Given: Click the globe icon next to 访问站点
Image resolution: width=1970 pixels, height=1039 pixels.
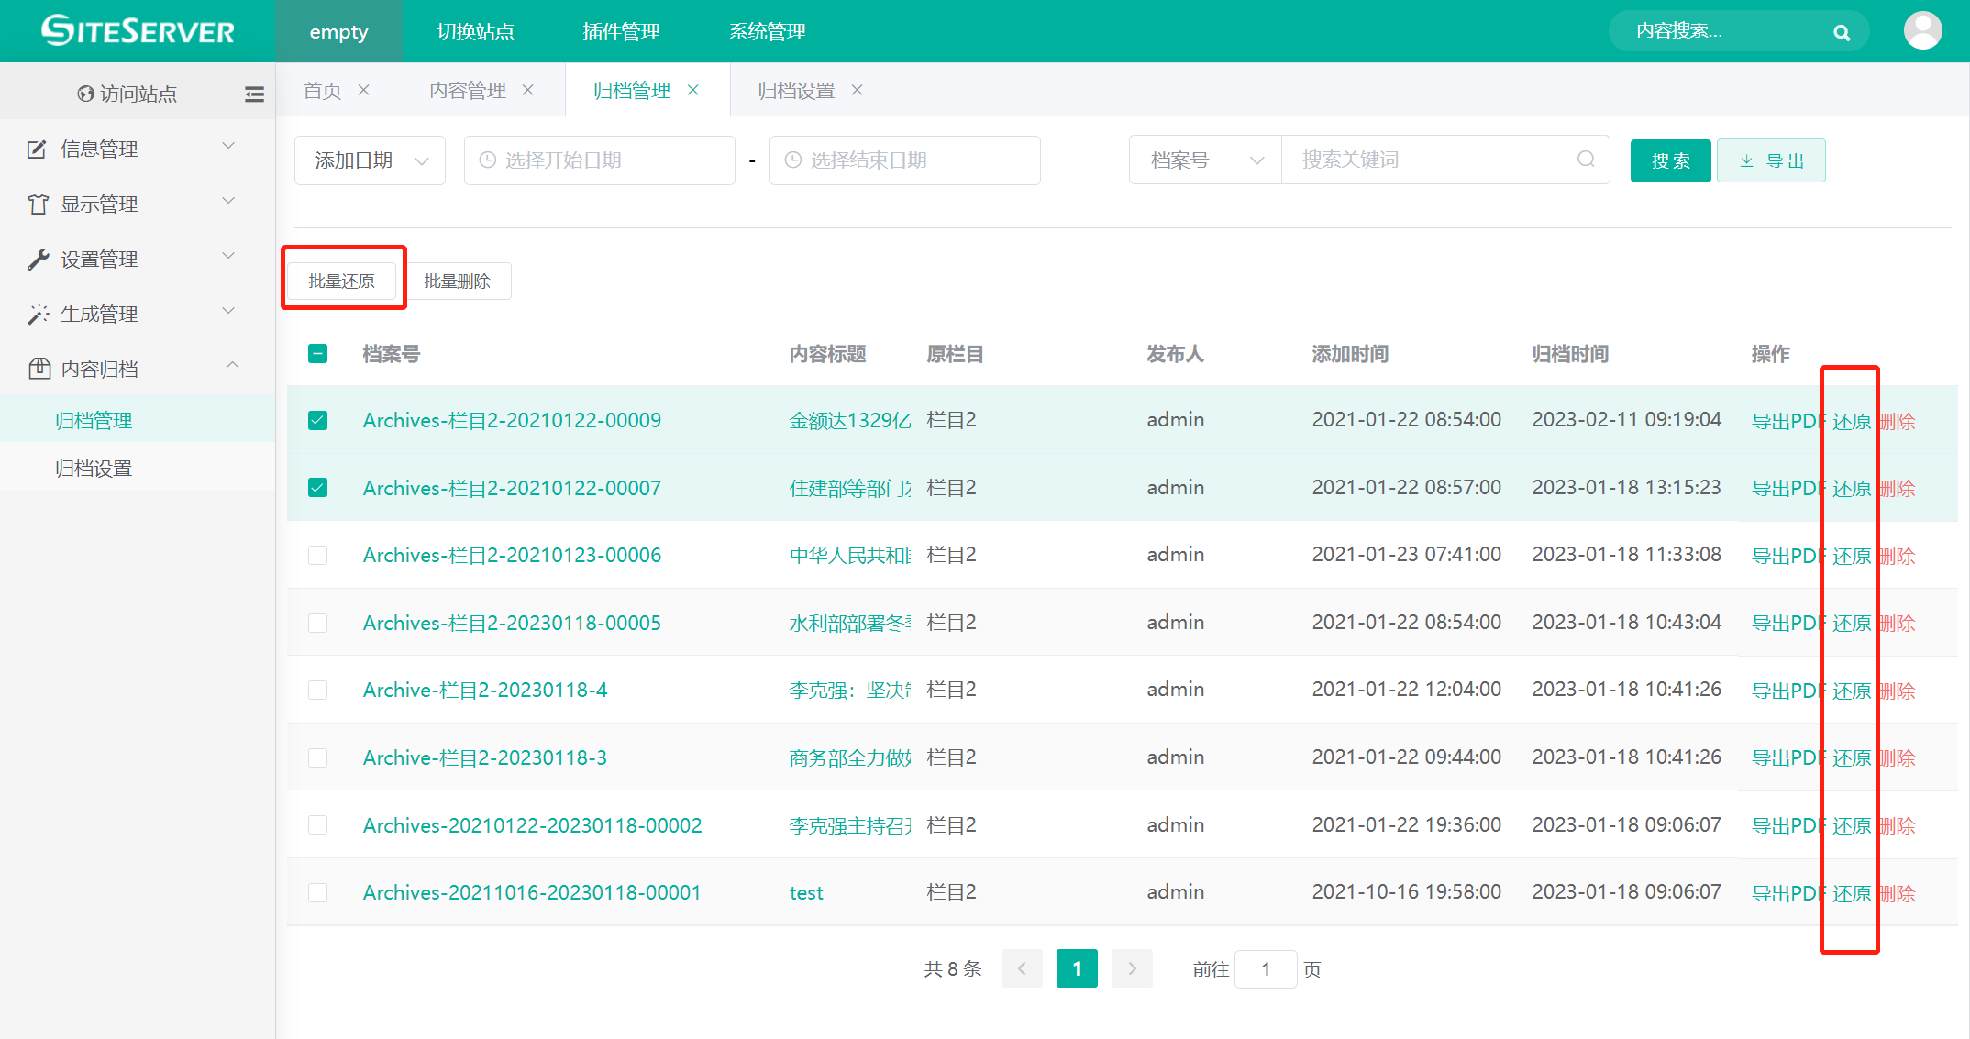Looking at the screenshot, I should [85, 94].
